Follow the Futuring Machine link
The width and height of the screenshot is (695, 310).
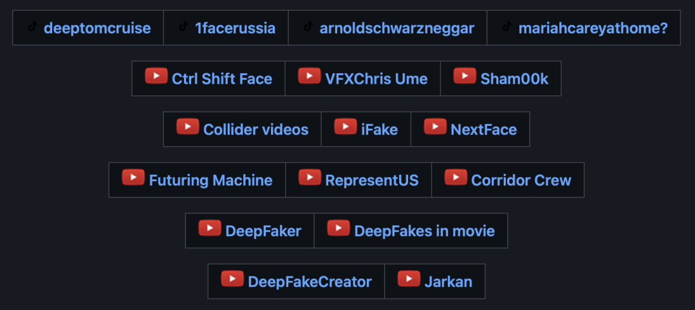(210, 180)
